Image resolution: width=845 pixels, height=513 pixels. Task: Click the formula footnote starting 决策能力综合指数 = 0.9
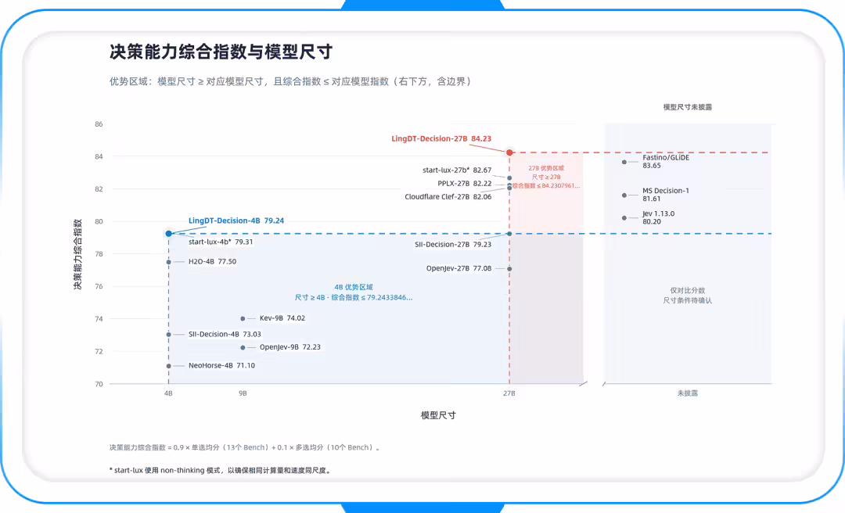point(244,447)
